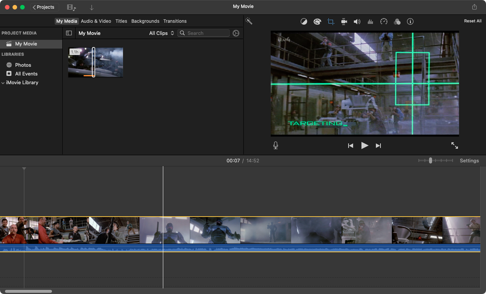This screenshot has width=486, height=294.
Task: Collapse the iMovie Library tree item
Action: coord(3,83)
